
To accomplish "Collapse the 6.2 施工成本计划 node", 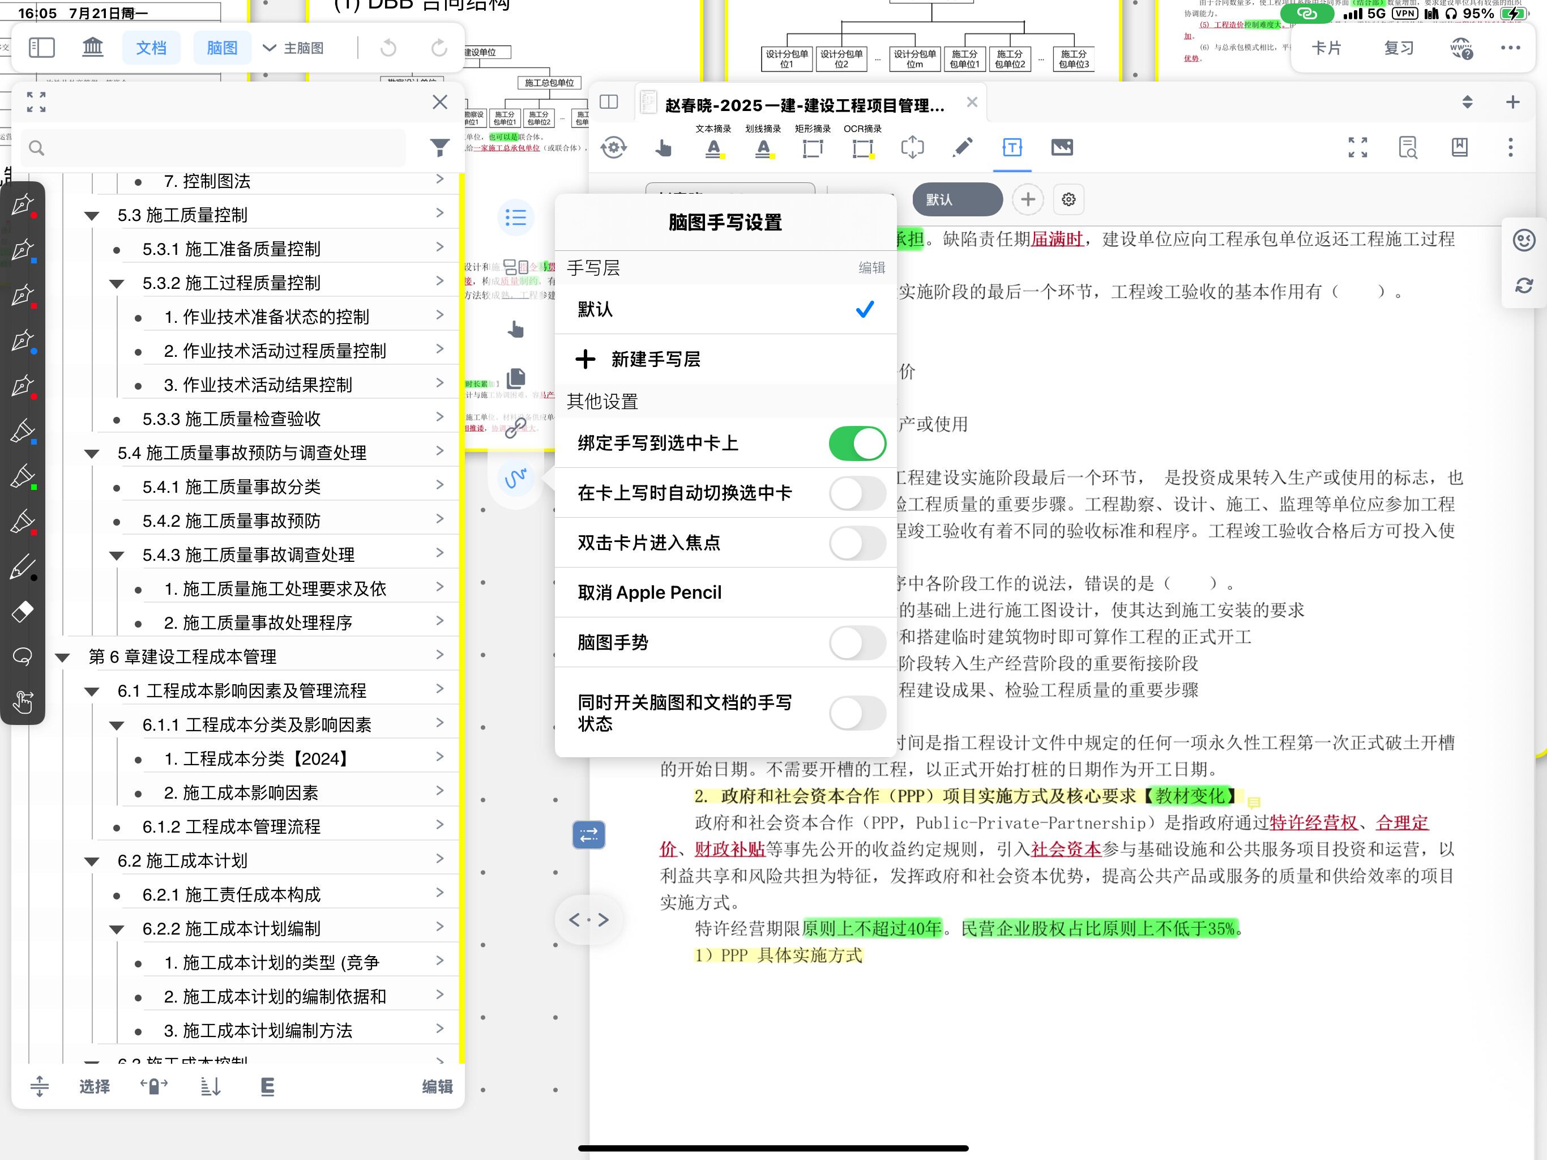I will 92,862.
